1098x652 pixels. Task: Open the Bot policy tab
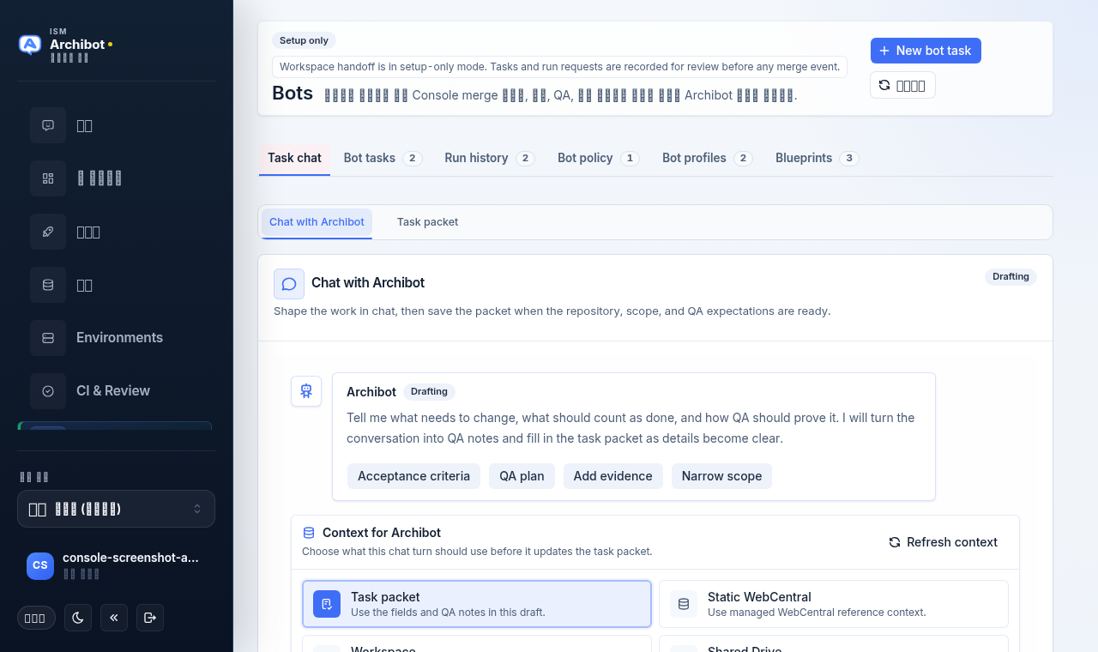[x=598, y=158]
